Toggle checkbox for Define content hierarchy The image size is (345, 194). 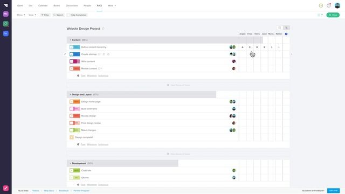click(x=72, y=47)
